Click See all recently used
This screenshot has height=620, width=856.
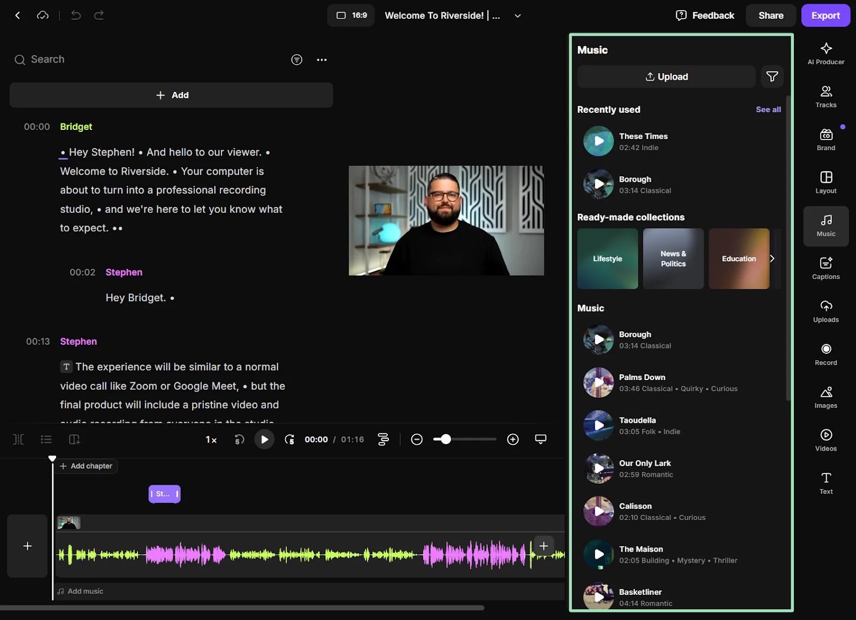pos(768,110)
